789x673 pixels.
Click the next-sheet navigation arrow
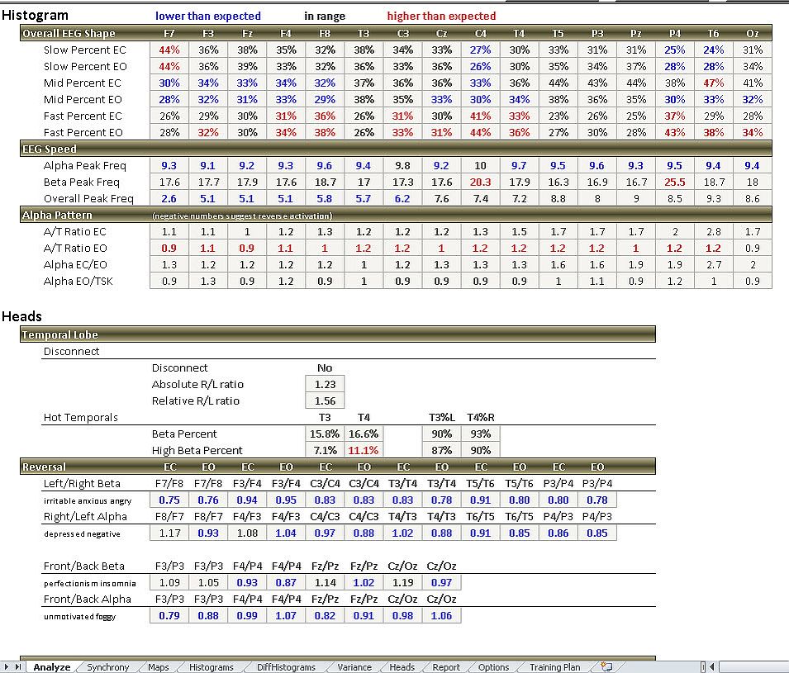[x=6, y=667]
